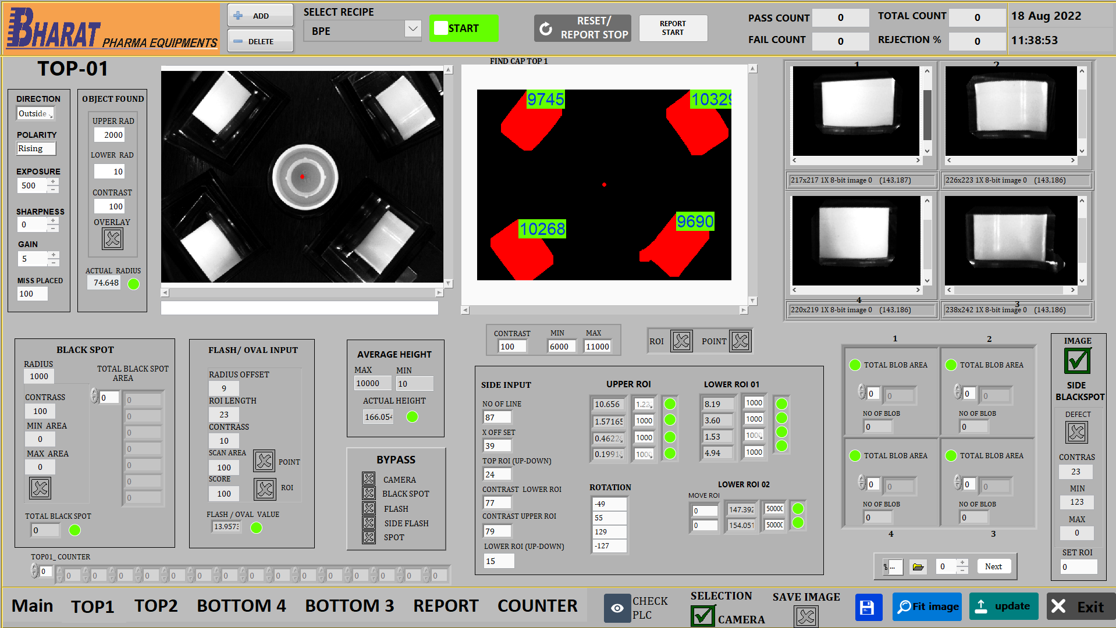
Task: Toggle the Selection Camera checkbox
Action: click(703, 616)
